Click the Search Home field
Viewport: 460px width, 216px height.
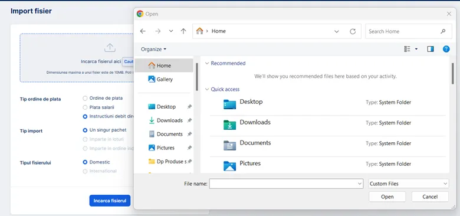coord(408,31)
